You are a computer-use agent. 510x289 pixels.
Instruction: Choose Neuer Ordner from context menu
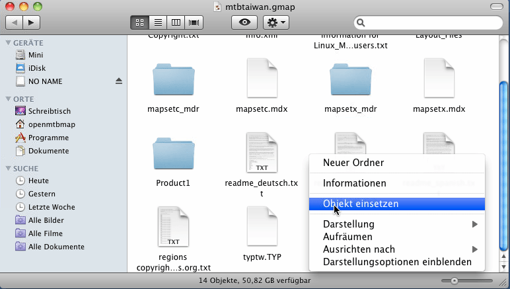(397, 163)
